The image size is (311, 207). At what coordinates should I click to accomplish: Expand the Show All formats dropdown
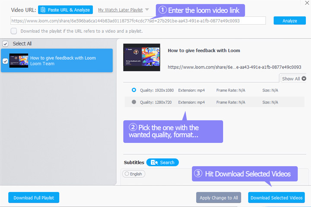coord(294,78)
